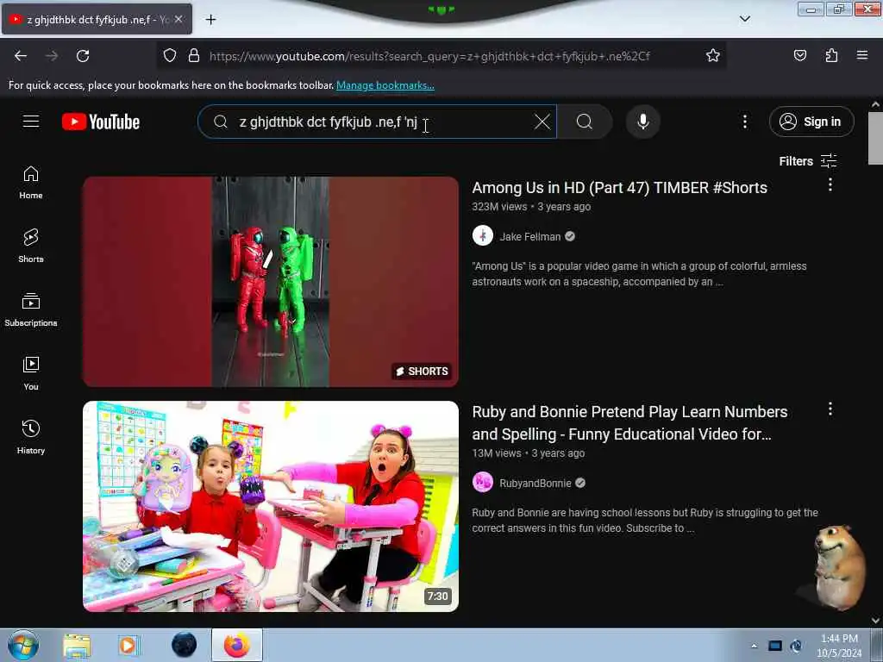The height and width of the screenshot is (662, 883).
Task: Open Firefox application menu
Action: [862, 55]
